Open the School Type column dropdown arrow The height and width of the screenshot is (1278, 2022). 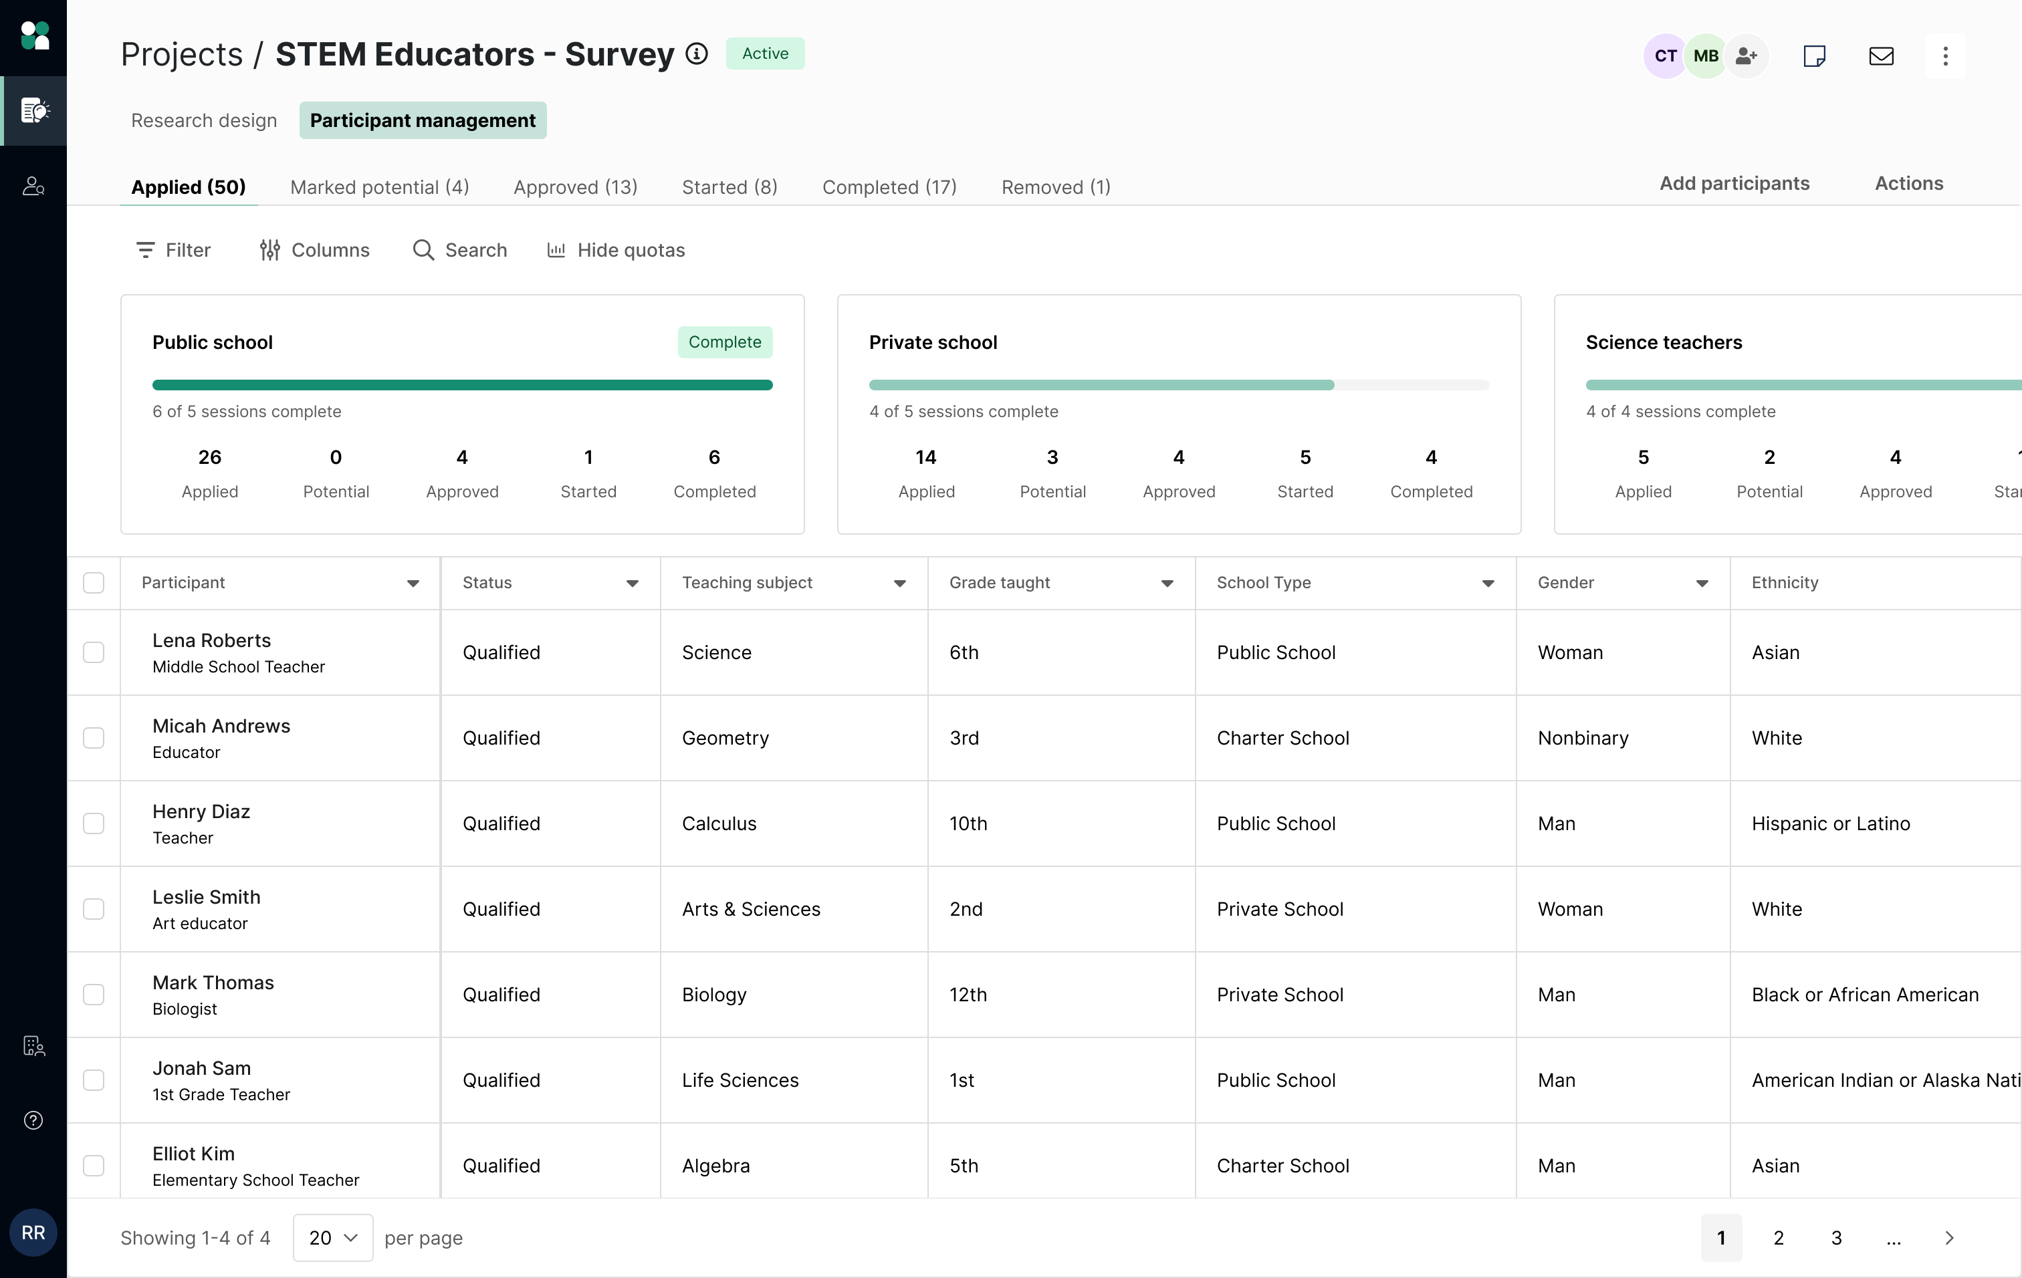(1488, 584)
